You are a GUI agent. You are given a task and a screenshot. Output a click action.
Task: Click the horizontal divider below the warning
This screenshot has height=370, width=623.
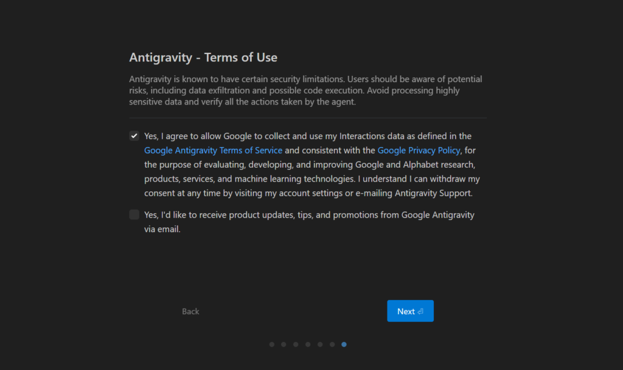click(x=308, y=118)
